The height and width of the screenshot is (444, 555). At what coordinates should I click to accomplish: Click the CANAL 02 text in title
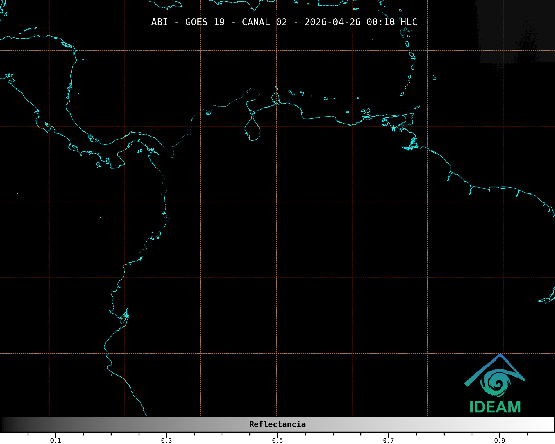[x=264, y=22]
